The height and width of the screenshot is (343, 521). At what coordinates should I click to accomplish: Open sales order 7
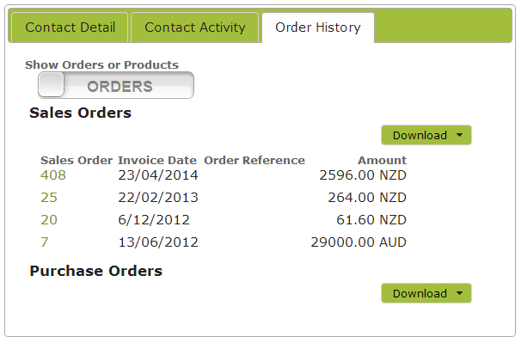[45, 242]
